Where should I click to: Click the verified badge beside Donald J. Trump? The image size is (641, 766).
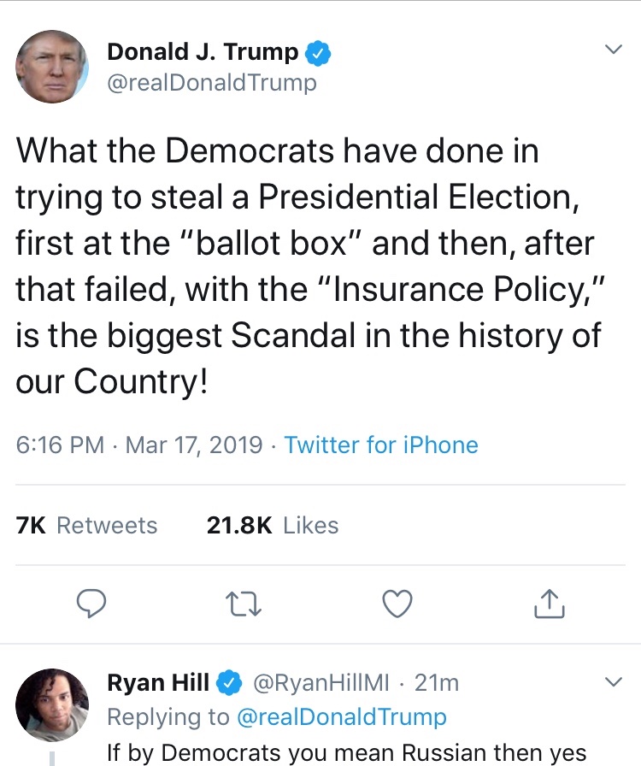[319, 53]
